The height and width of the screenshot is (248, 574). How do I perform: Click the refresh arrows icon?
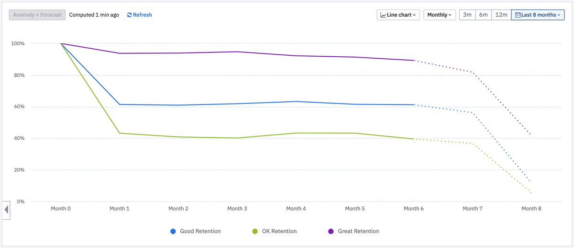[x=129, y=15]
